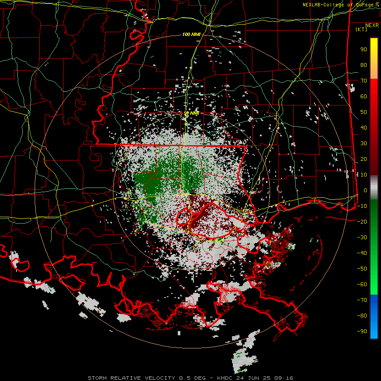The width and height of the screenshot is (381, 381).
Task: Click the NEXLAB-College of DuPage watermark text
Action: (340, 5)
